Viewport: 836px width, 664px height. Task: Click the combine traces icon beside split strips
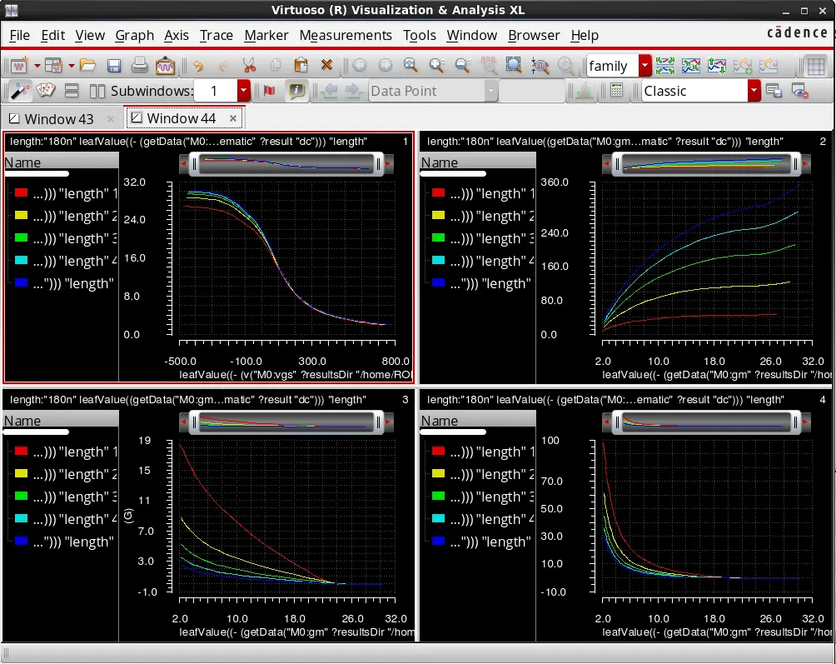click(x=691, y=66)
